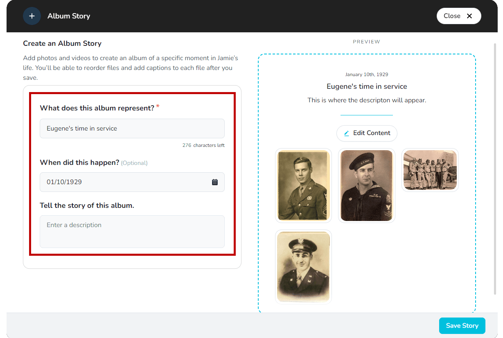Open the group photo of airmen thumbnail

click(x=430, y=170)
